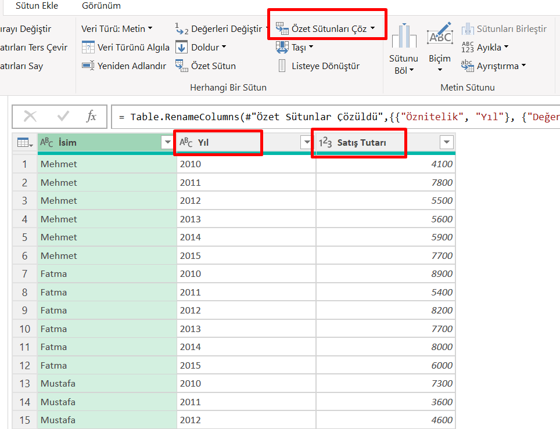Select row number 7
The image size is (560, 429).
[x=24, y=274]
